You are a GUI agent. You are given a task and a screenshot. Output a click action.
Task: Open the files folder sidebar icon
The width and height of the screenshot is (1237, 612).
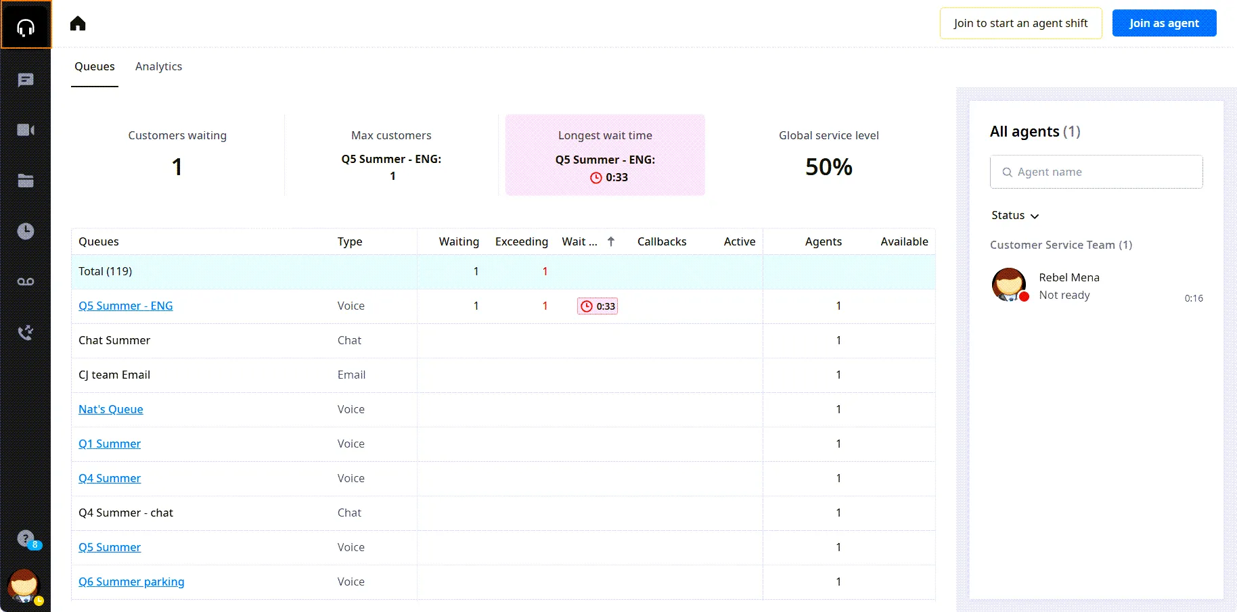click(x=26, y=181)
